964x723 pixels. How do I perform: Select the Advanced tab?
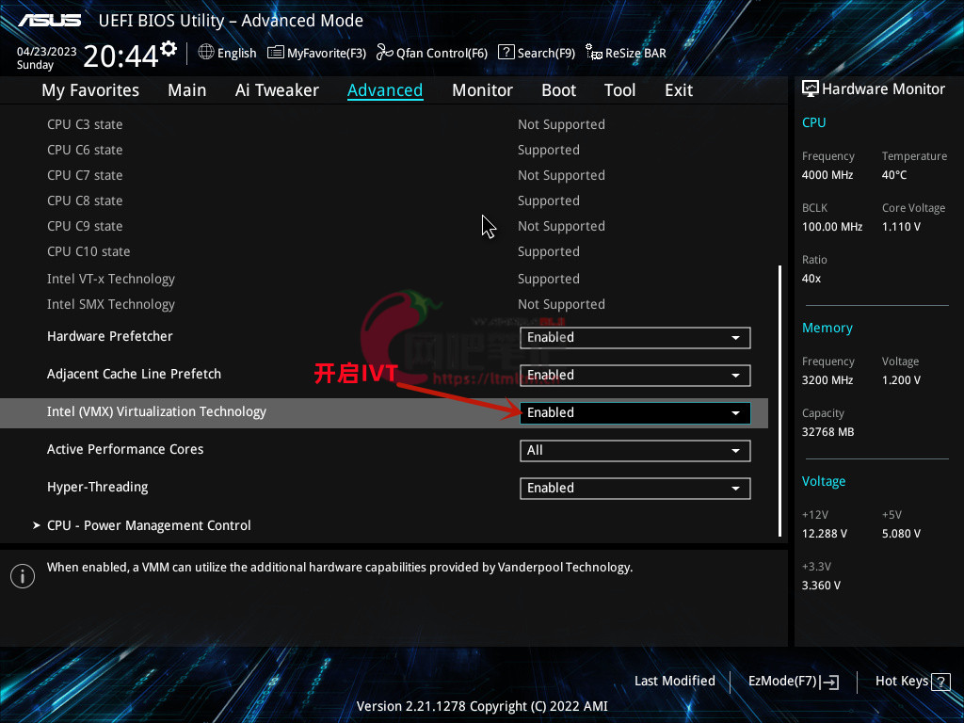(385, 90)
